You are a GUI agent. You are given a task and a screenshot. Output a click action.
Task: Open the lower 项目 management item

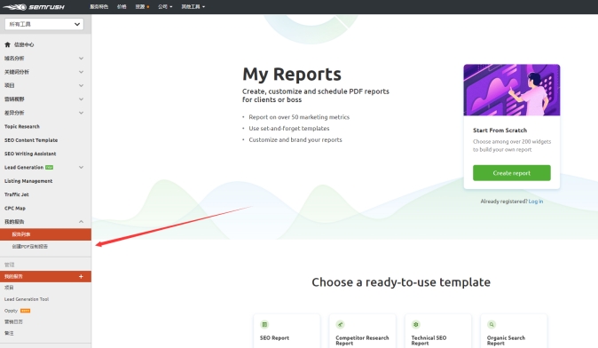point(9,288)
